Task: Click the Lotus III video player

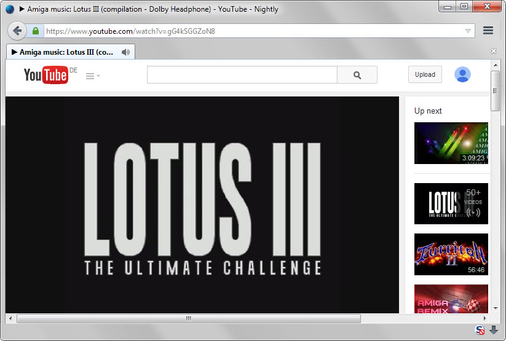Action: pos(202,205)
